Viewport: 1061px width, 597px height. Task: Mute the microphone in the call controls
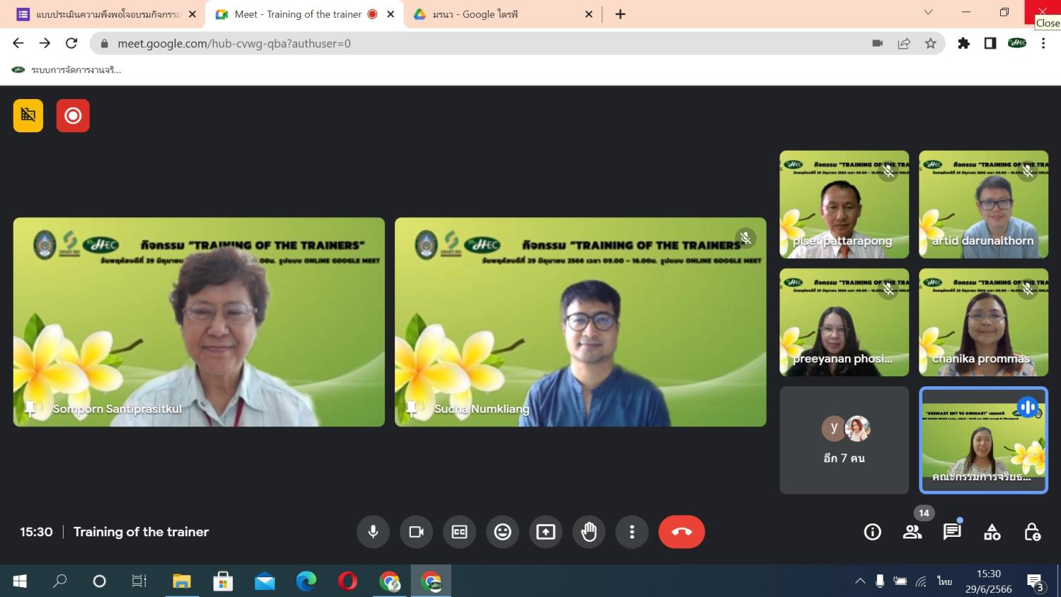(x=373, y=532)
